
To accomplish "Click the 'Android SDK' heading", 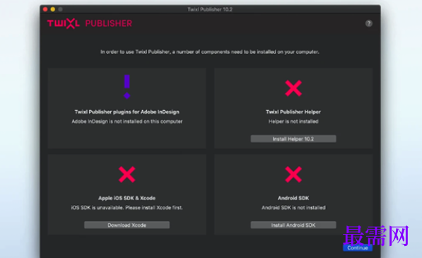I will 293,198.
